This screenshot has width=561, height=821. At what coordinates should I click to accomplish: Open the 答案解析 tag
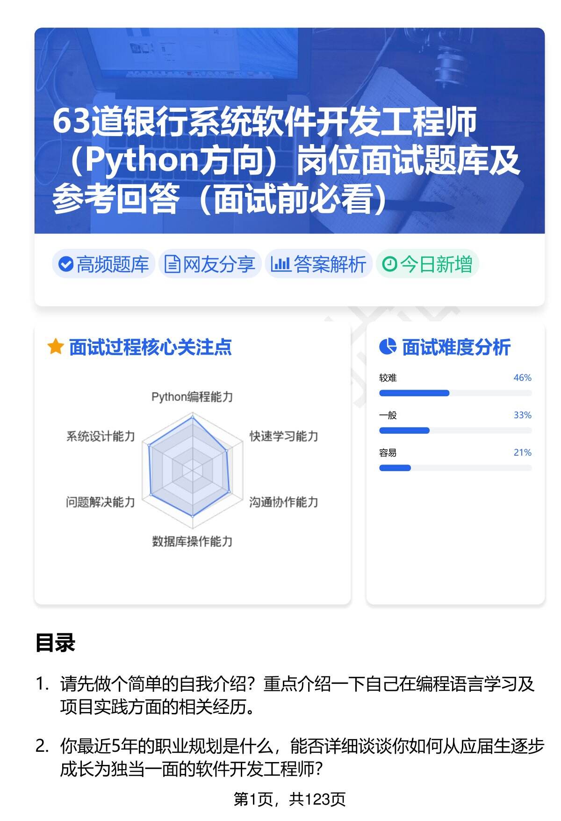[x=319, y=264]
